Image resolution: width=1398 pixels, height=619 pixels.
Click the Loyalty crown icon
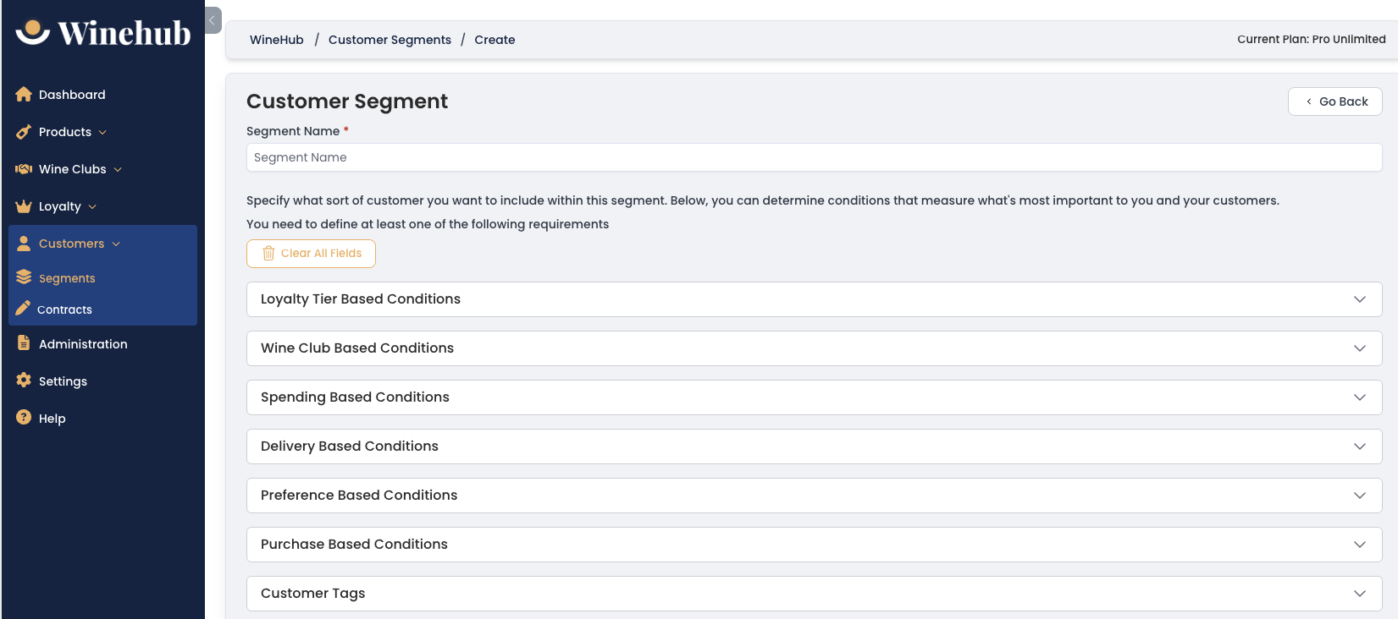point(24,206)
